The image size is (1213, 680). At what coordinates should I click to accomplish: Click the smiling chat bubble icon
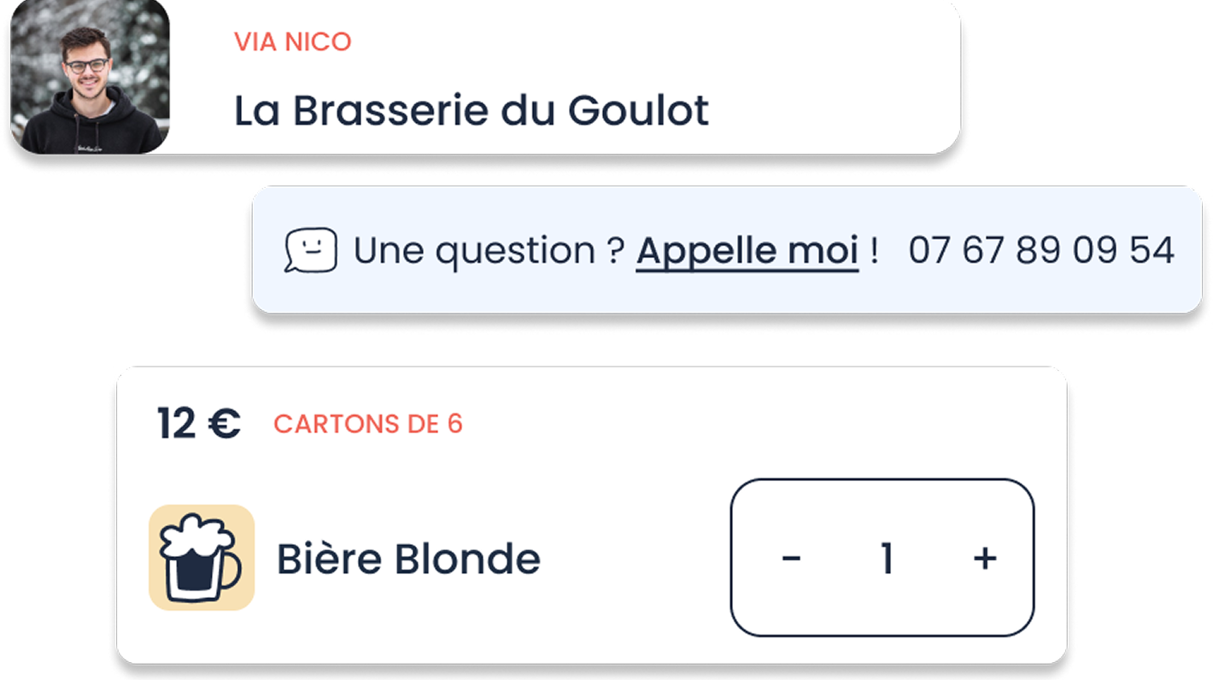click(310, 250)
